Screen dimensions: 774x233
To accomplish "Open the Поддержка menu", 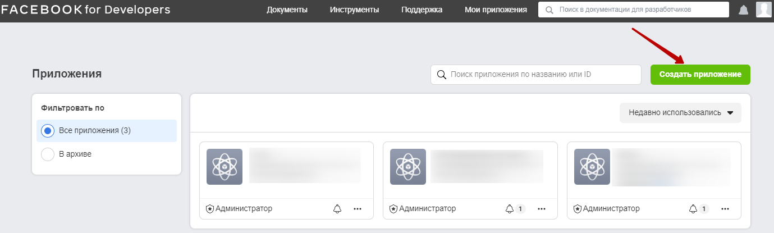I will pos(422,10).
